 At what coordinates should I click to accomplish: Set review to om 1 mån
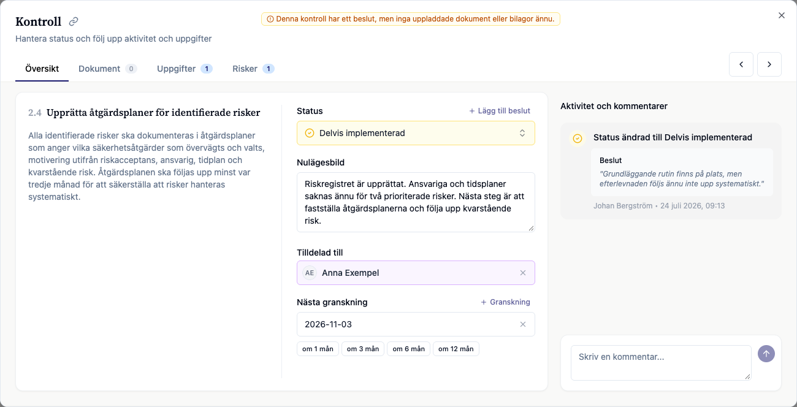pos(318,349)
